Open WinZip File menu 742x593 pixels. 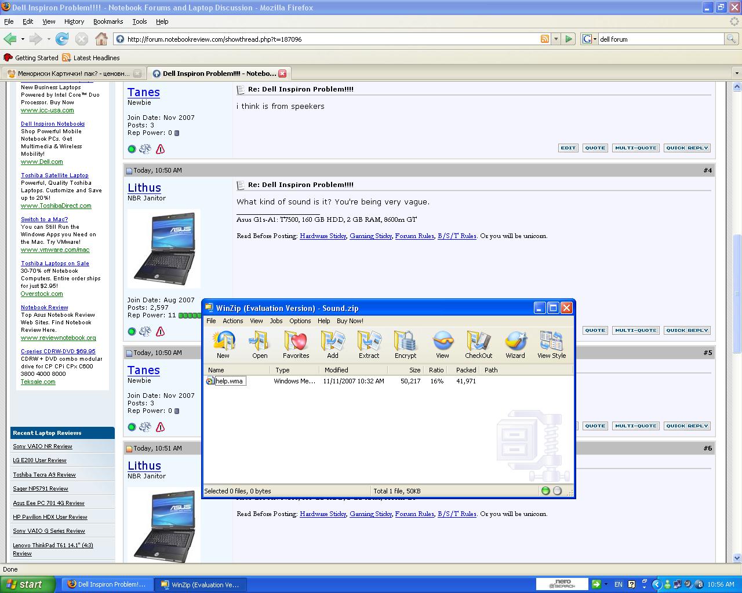[x=211, y=321]
